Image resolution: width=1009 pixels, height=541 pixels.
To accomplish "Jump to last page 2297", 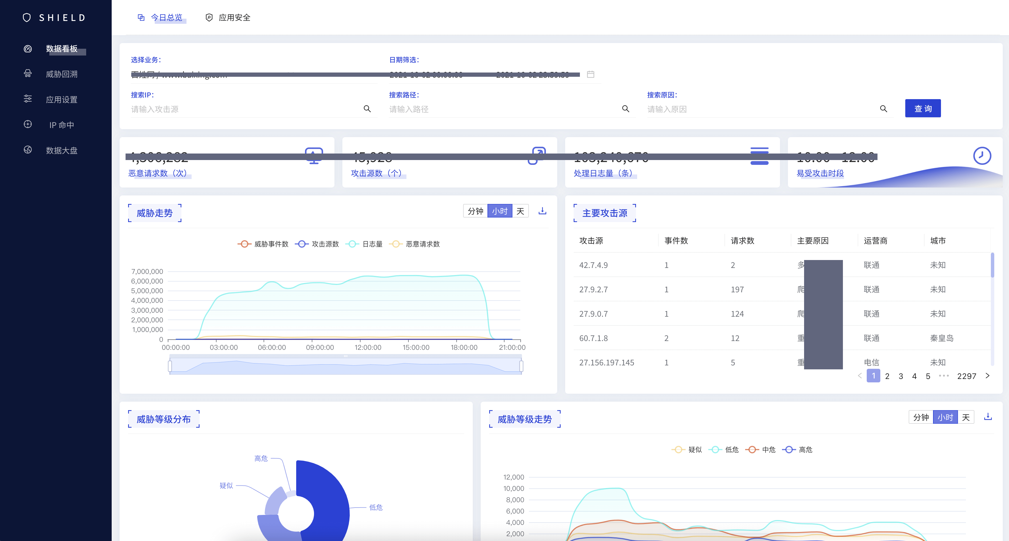I will [966, 376].
